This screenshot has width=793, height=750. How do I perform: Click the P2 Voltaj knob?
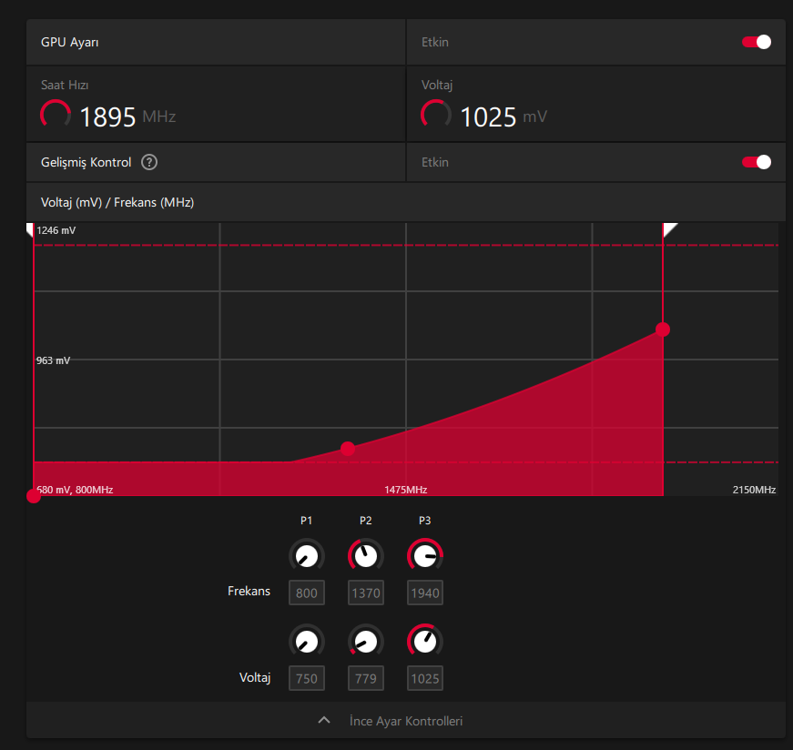coord(366,642)
